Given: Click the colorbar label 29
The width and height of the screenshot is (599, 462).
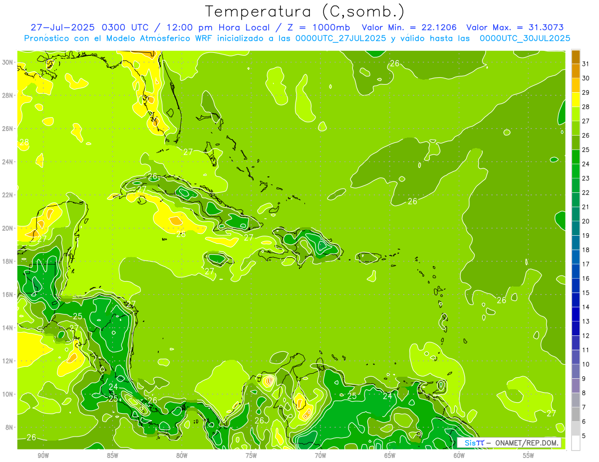Looking at the screenshot, I should [586, 92].
